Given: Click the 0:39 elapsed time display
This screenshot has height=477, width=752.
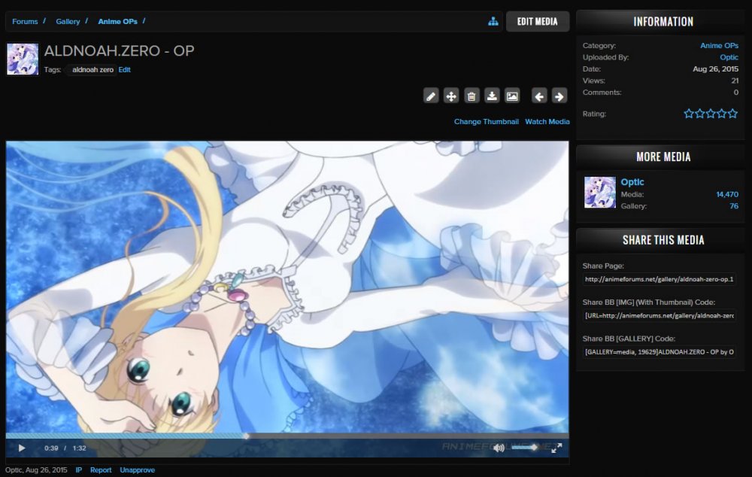Looking at the screenshot, I should (x=51, y=448).
